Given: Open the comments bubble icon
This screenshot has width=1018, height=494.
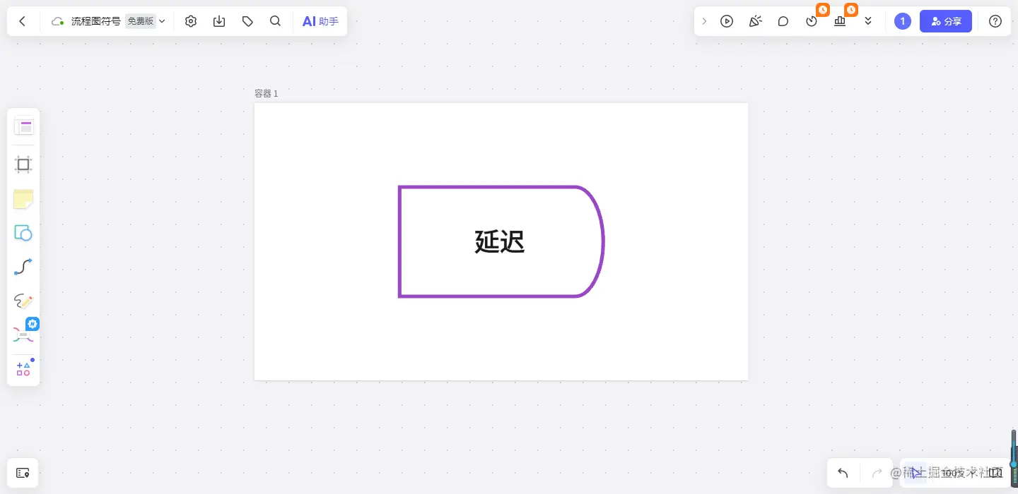Looking at the screenshot, I should coord(783,21).
